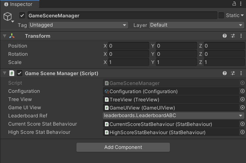Click object picker for Tree View field
The width and height of the screenshot is (246, 163).
242,99
